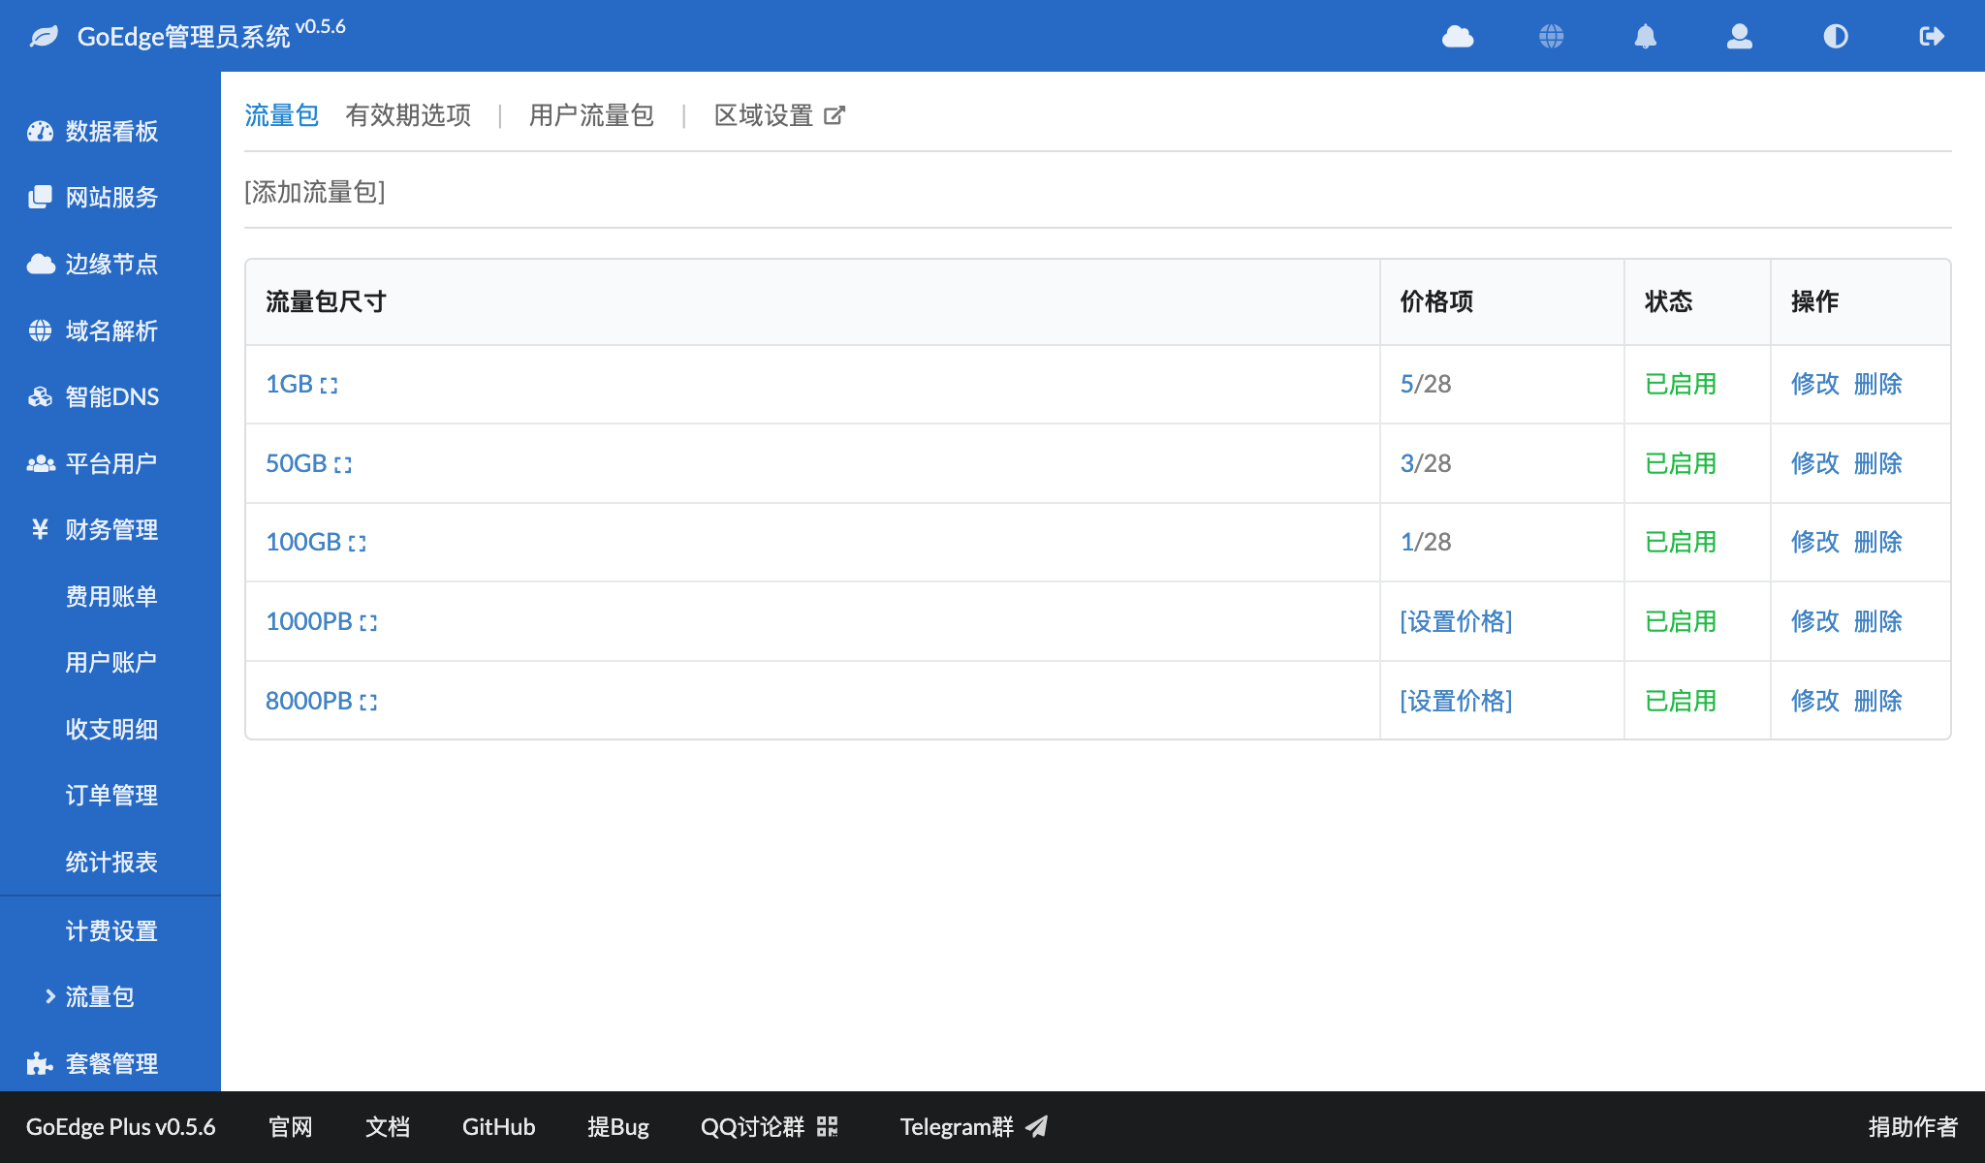Screen dimensions: 1985x1163
Task: Open 提Bug footer link
Action: pos(618,1127)
